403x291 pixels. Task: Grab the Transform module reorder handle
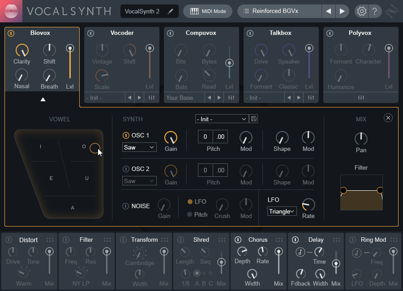(x=164, y=240)
